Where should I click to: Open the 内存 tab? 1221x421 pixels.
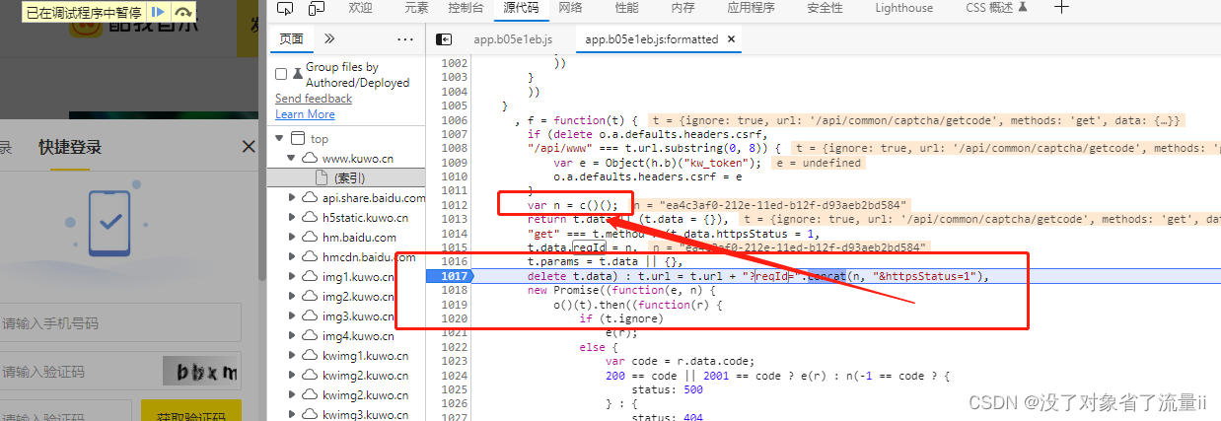(682, 8)
